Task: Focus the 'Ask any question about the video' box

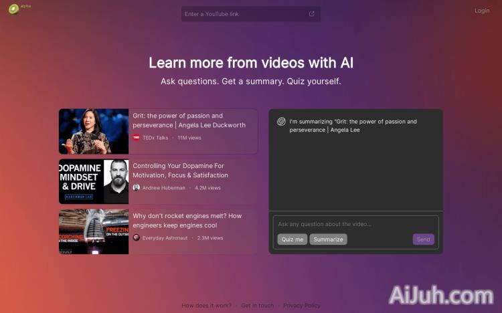Action: click(355, 224)
